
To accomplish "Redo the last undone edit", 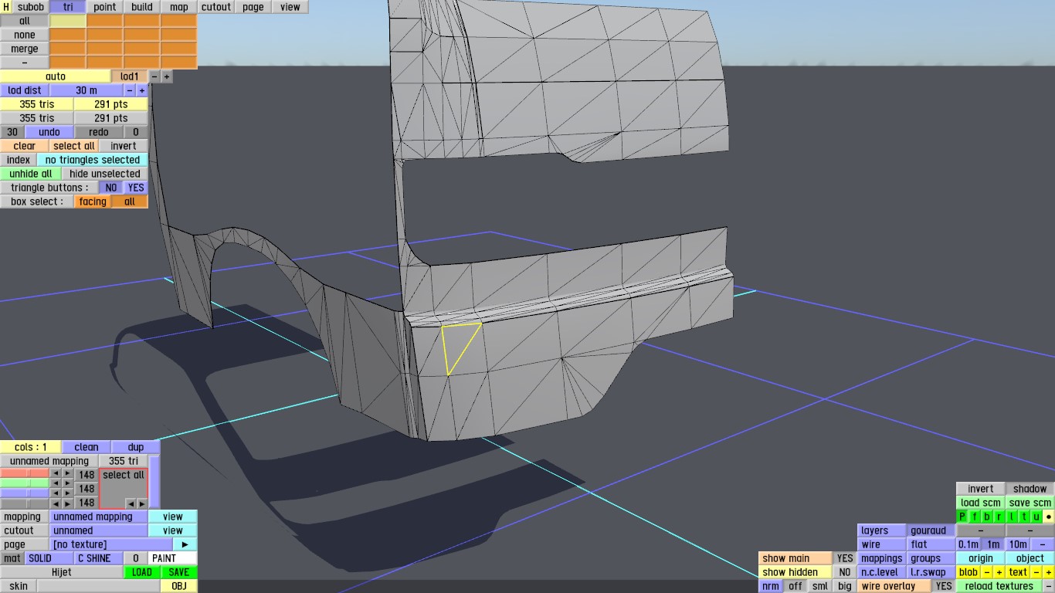I will (x=99, y=132).
